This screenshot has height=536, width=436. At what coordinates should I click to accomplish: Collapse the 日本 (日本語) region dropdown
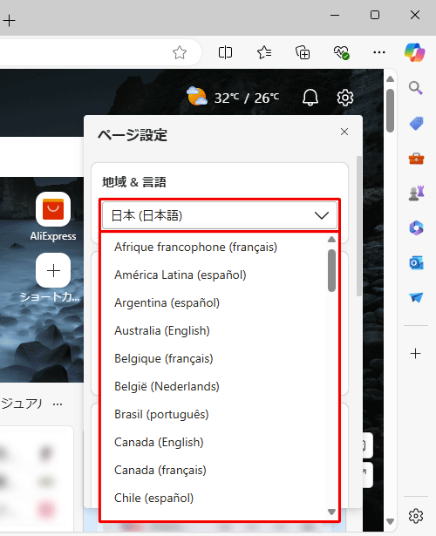coord(220,215)
